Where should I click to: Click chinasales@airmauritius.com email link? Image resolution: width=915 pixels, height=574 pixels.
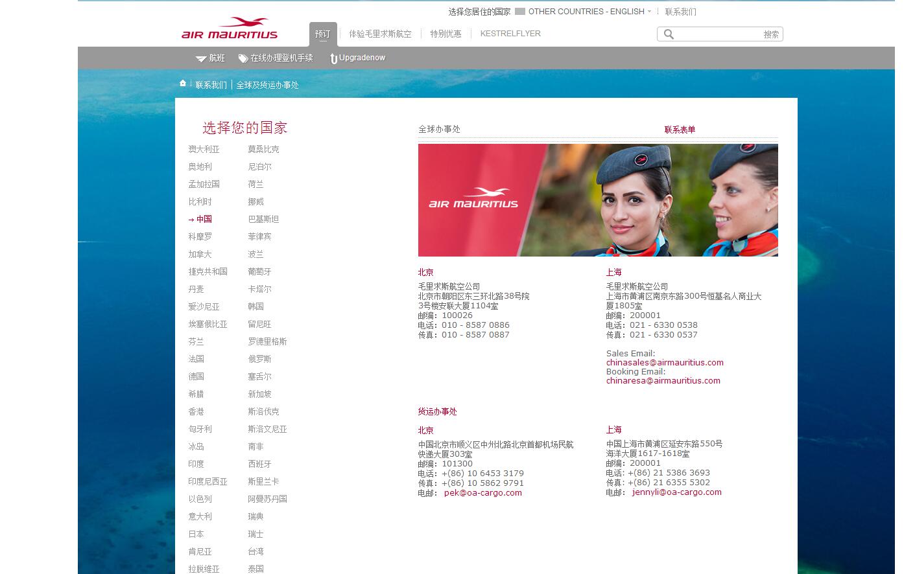pyautogui.click(x=665, y=363)
